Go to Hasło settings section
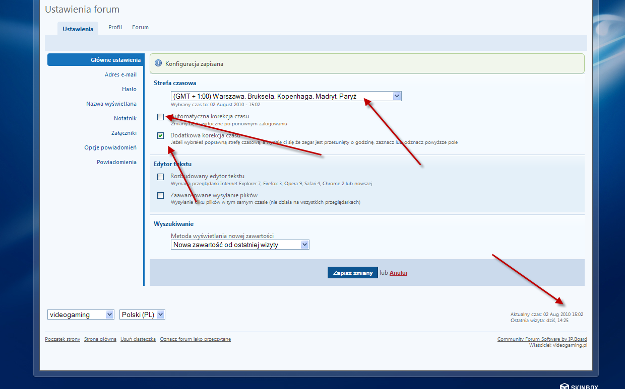The height and width of the screenshot is (389, 625). click(x=129, y=89)
